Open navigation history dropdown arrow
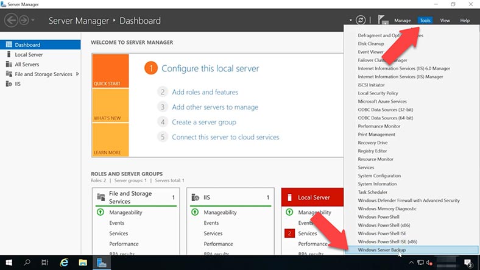This screenshot has width=480, height=270. (33, 21)
